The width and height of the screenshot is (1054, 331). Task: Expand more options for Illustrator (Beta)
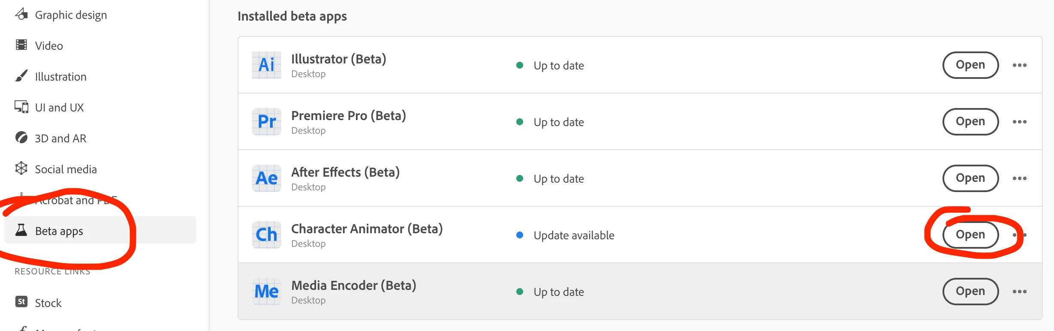tap(1019, 65)
